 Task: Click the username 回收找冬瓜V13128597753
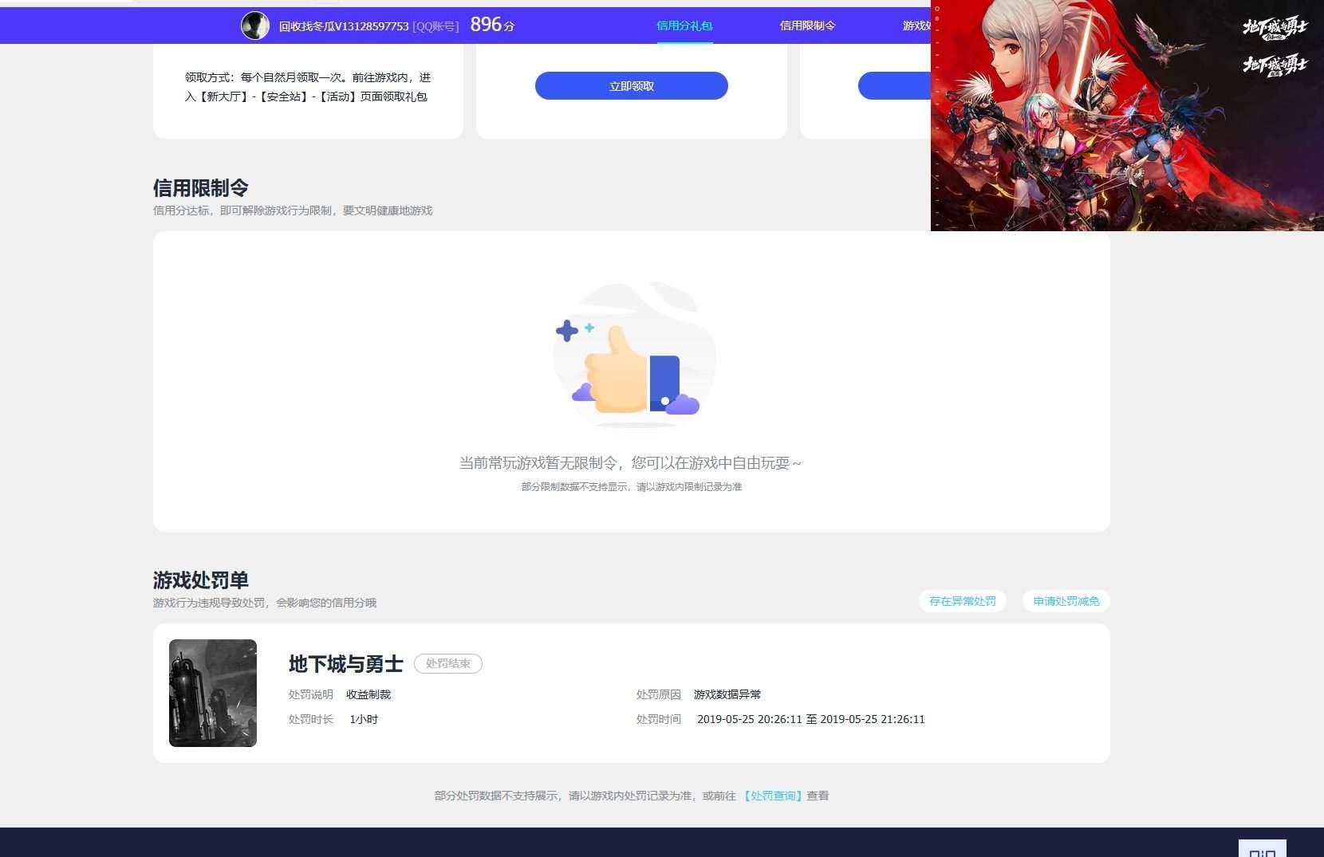[x=344, y=26]
